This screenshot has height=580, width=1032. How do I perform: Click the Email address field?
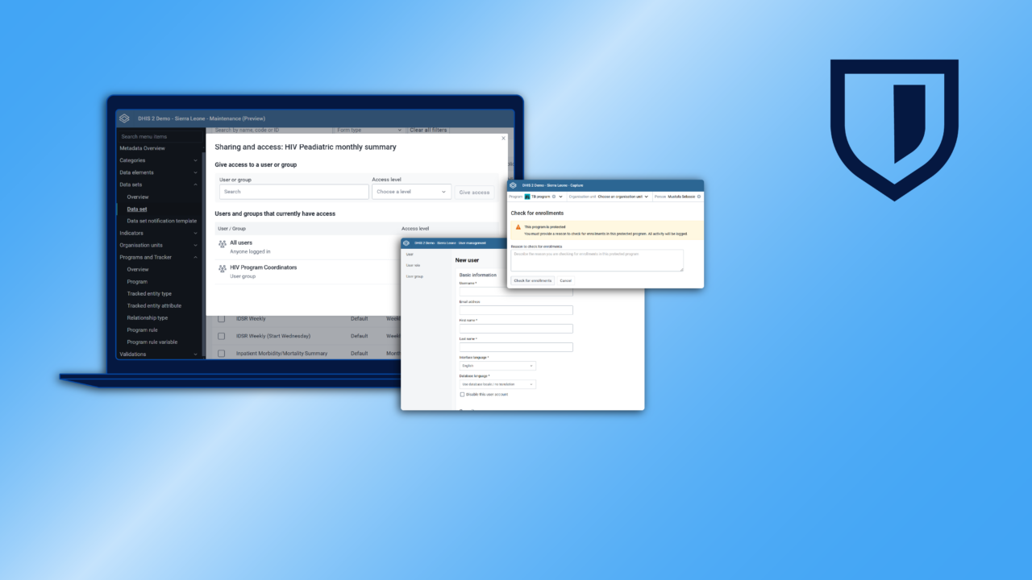click(x=516, y=310)
